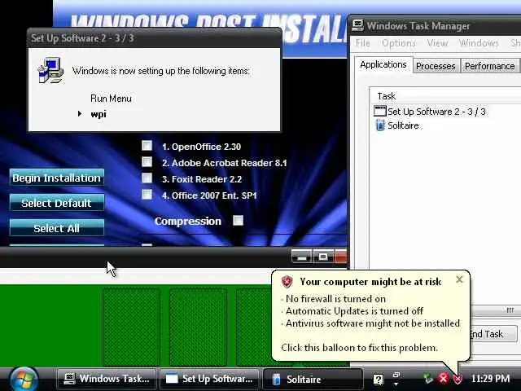Switch to the Applications tab
The width and height of the screenshot is (521, 391).
coord(383,64)
